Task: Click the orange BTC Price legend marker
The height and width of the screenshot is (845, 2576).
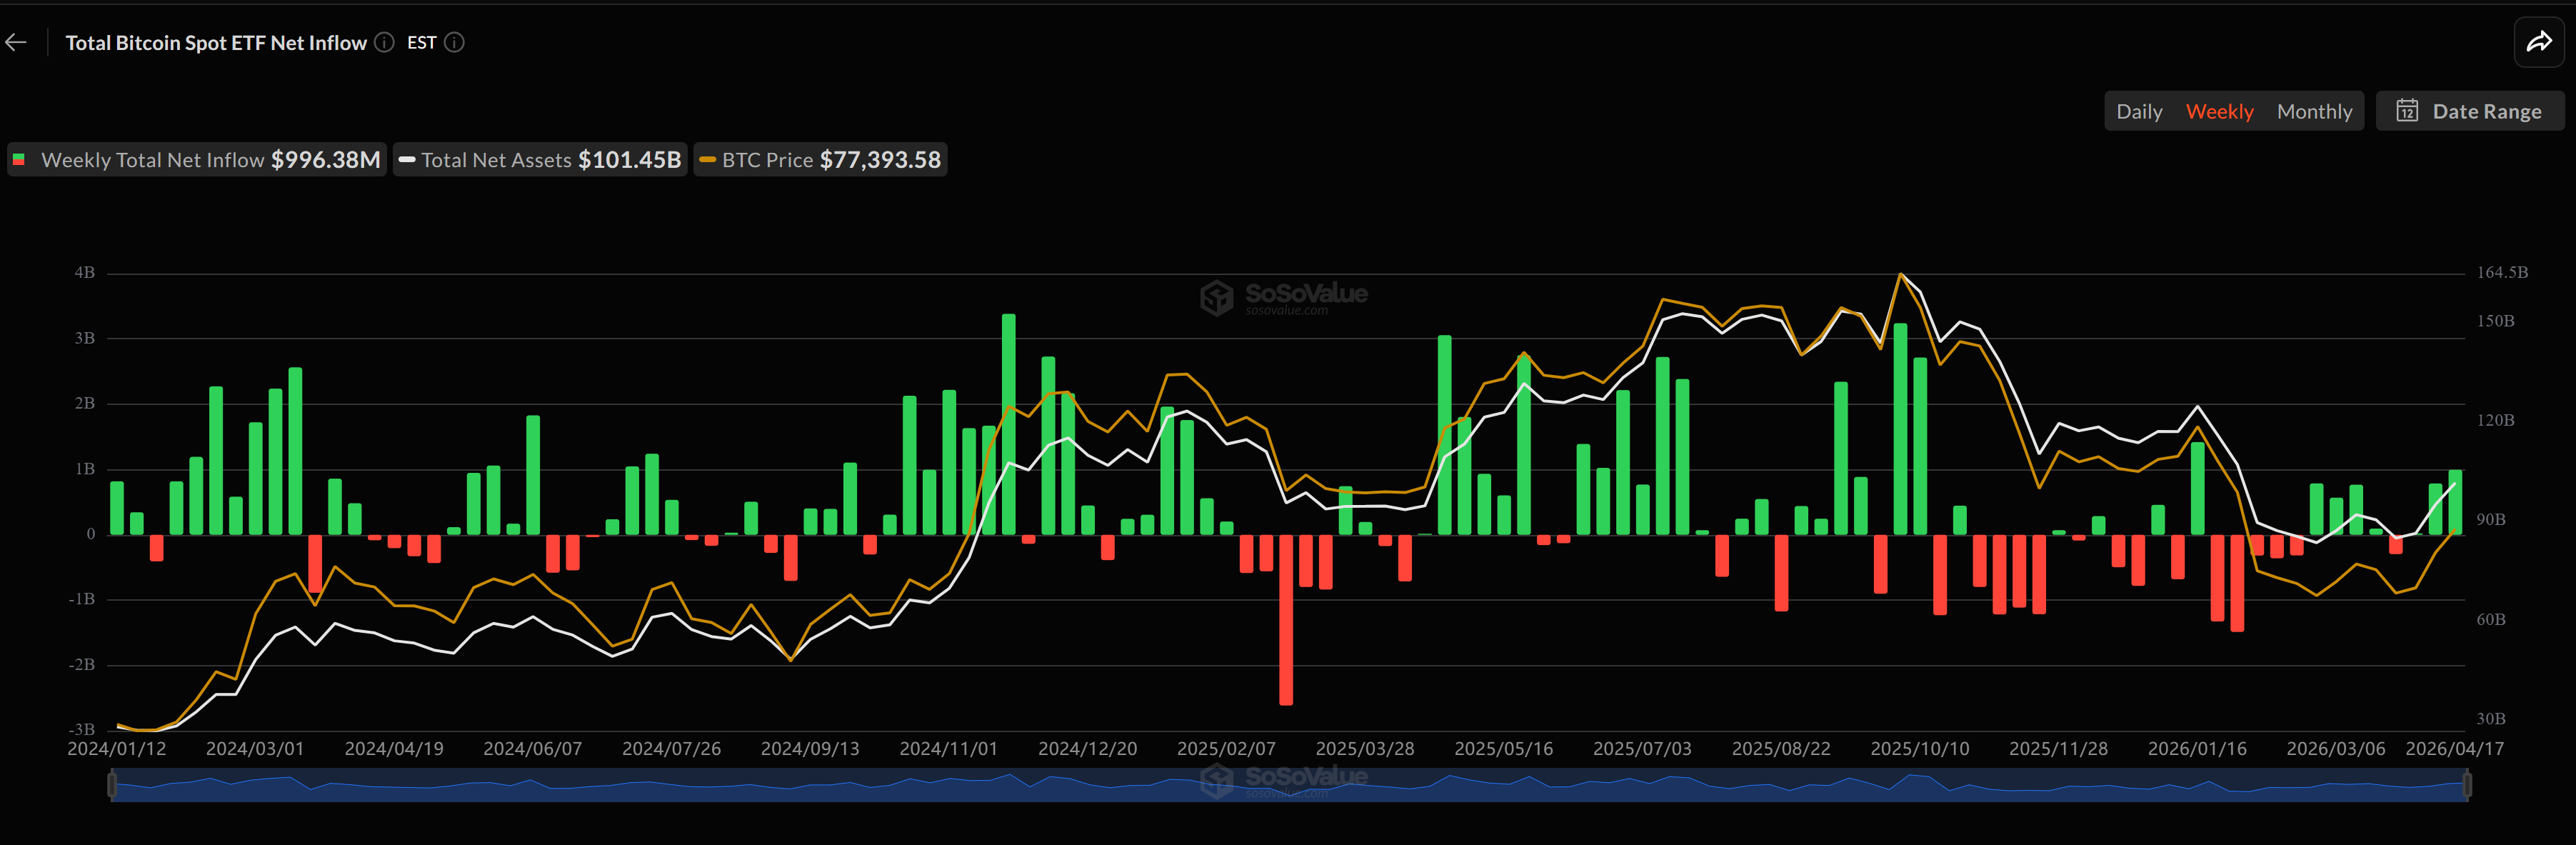Action: pos(708,159)
